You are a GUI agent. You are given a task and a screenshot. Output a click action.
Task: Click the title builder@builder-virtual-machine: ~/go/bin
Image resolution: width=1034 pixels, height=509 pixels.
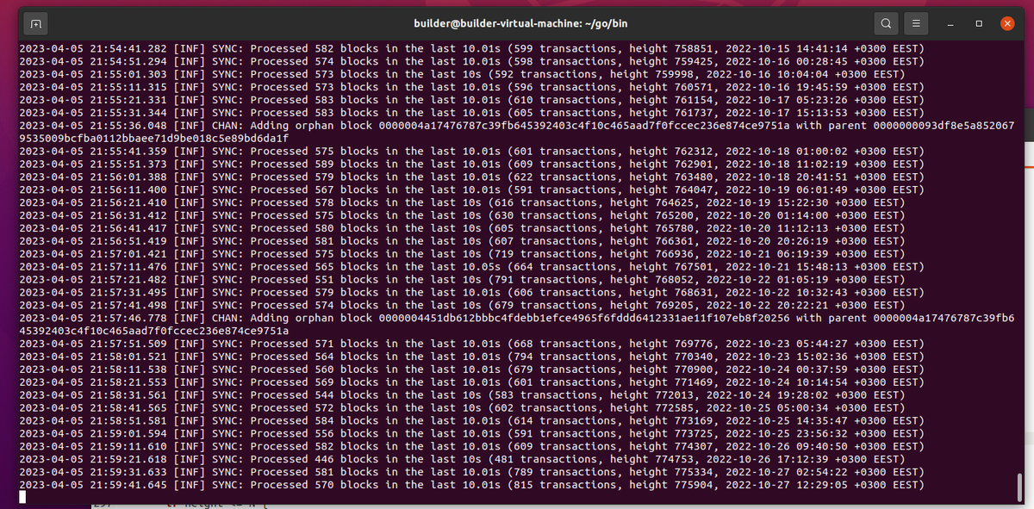(x=520, y=23)
